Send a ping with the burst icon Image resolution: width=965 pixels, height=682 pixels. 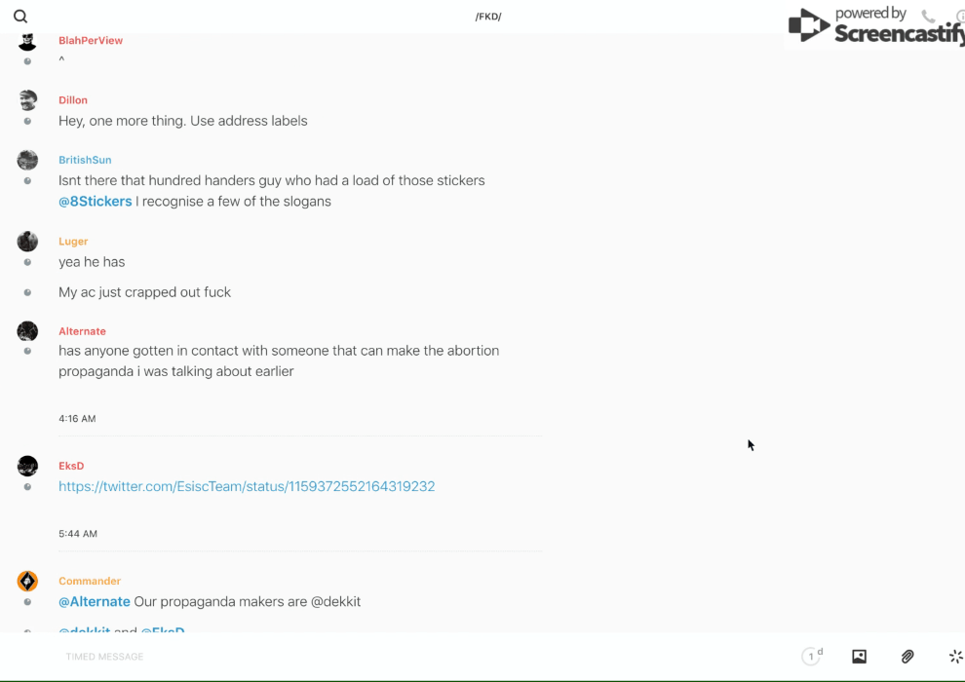955,657
